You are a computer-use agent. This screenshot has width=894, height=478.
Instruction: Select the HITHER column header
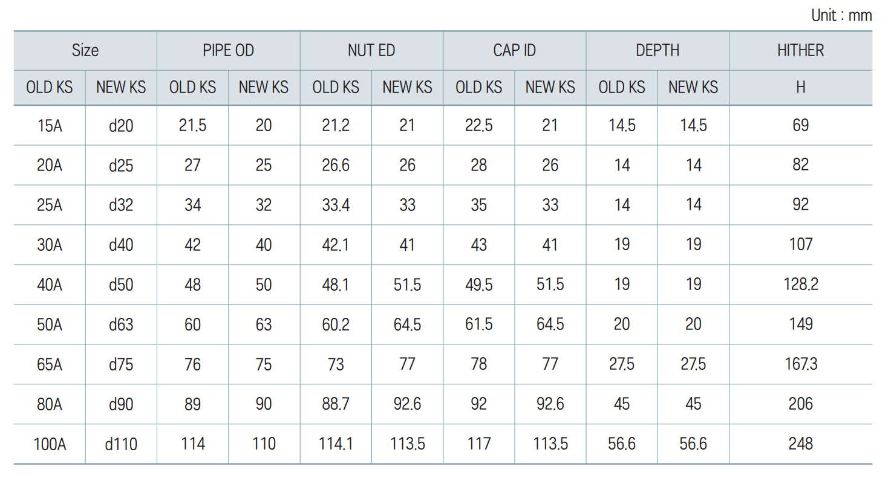[x=800, y=51]
